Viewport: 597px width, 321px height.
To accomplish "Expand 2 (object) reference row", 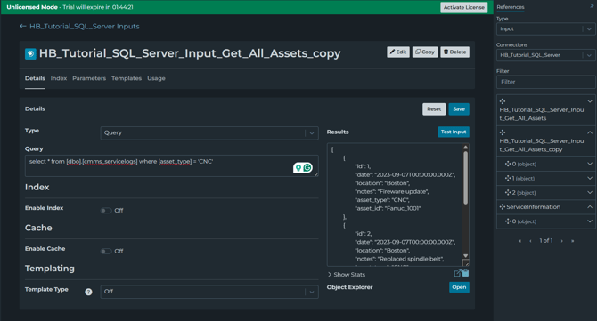I will (x=590, y=193).
